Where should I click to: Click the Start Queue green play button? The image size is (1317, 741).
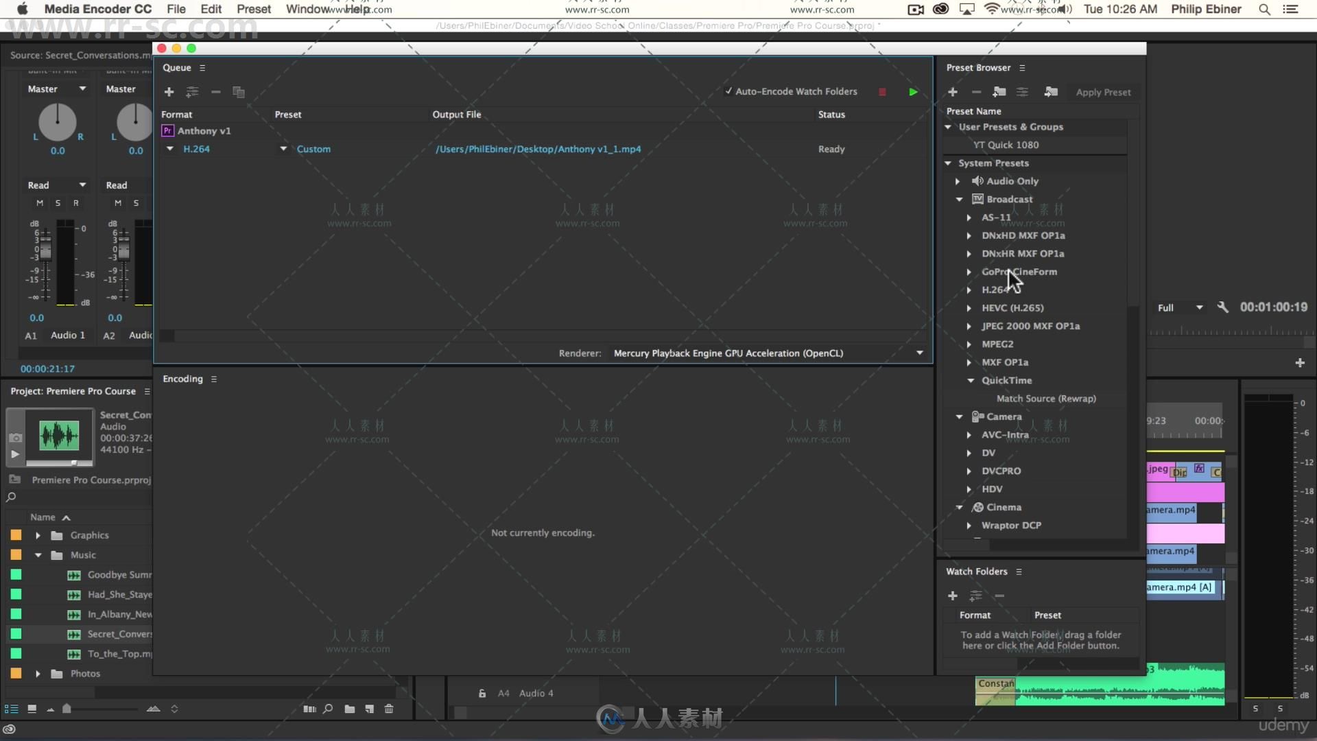914,91
